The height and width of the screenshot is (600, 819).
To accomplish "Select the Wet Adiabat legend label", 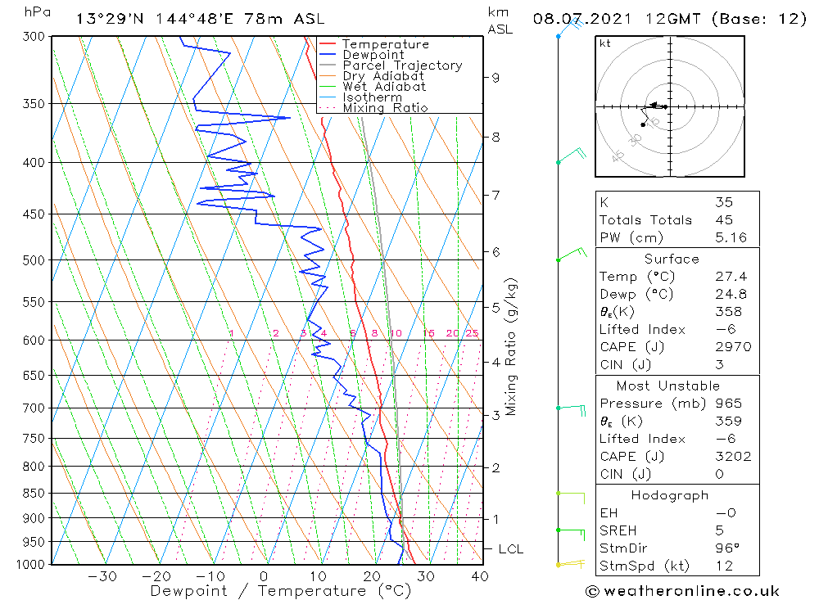I will point(384,87).
